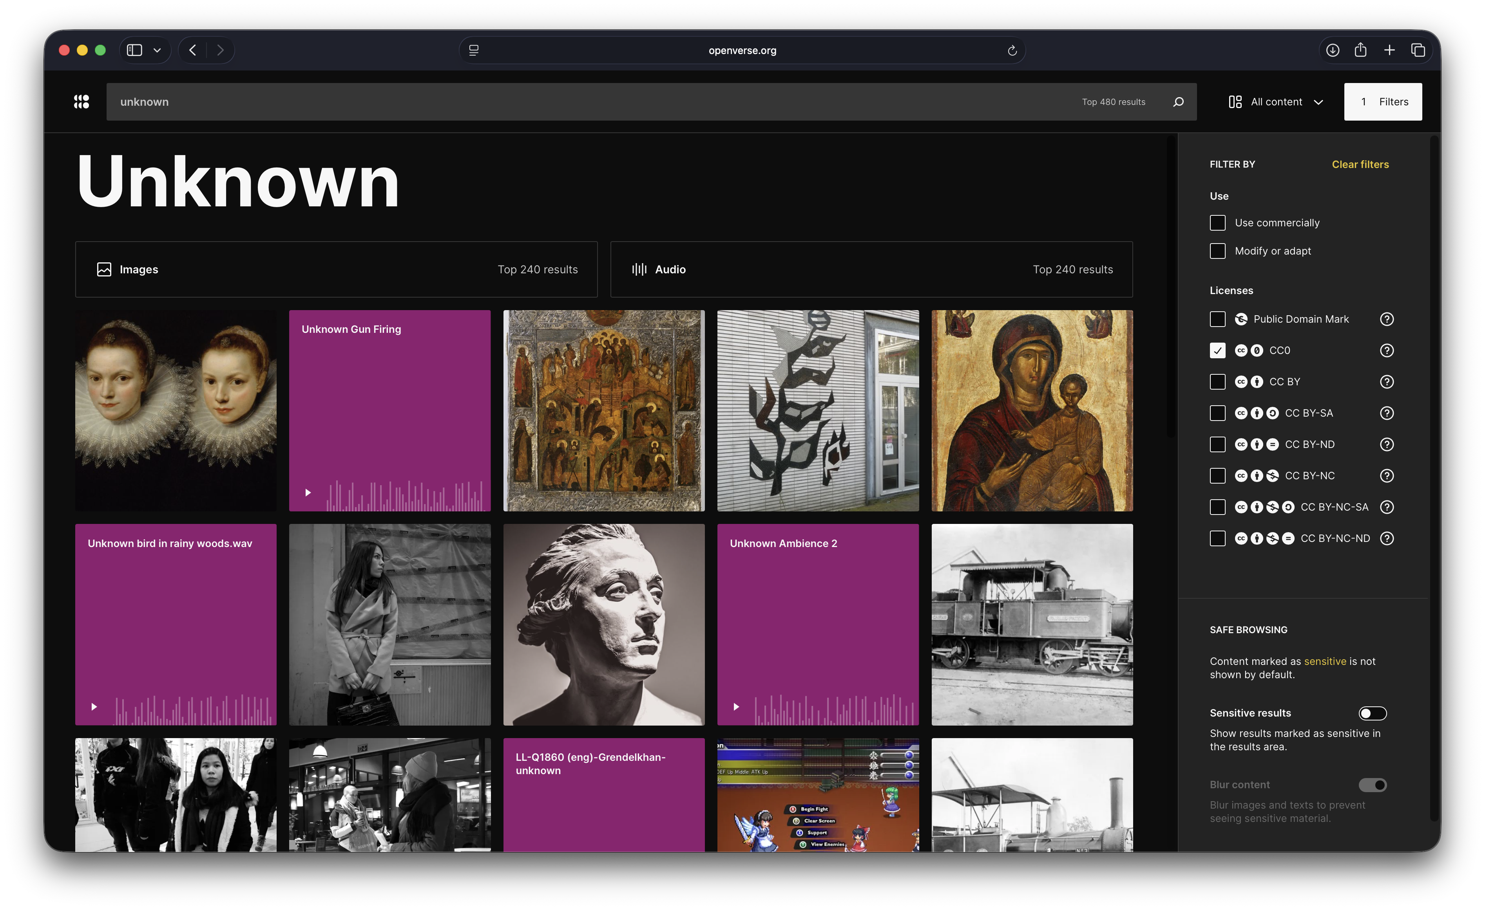Show help for CC BY-ND license
Screen dimensions: 1485x910
[1387, 444]
